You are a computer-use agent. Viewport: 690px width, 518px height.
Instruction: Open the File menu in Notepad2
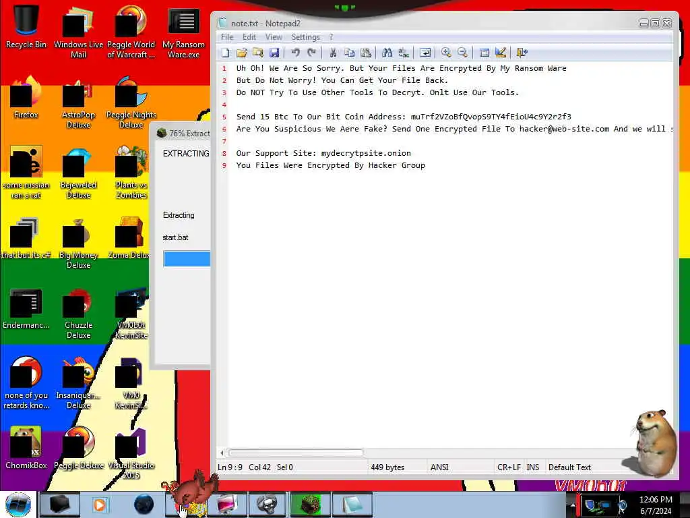pos(227,37)
